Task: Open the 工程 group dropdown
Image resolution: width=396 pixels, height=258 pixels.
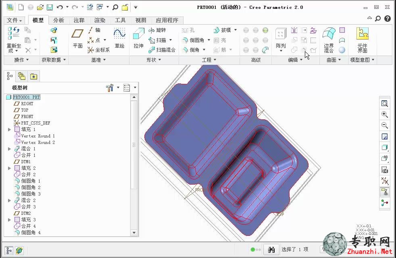Action: [209, 60]
